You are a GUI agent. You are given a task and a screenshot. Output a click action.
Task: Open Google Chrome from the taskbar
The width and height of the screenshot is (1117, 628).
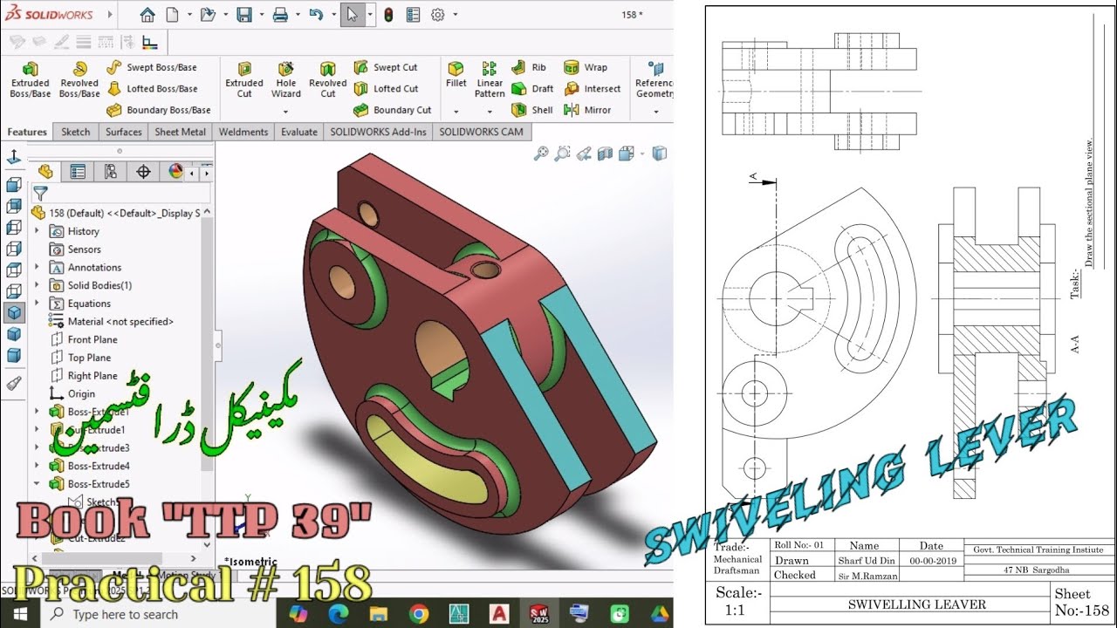[418, 614]
